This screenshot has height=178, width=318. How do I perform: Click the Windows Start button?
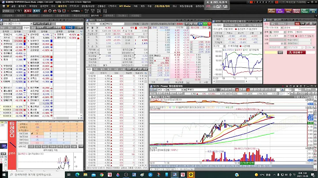click(4, 174)
